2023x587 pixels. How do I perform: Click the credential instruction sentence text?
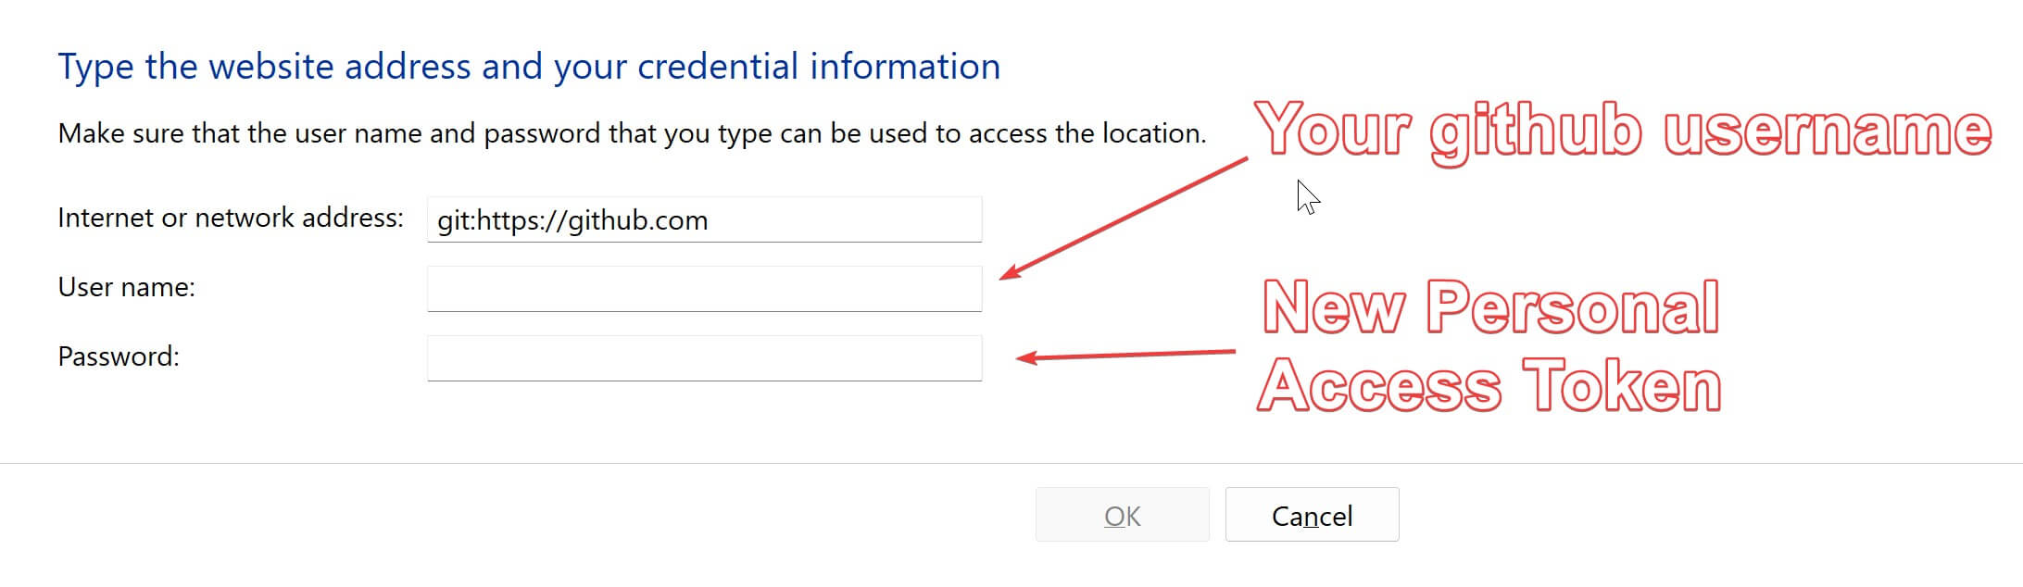pyautogui.click(x=633, y=132)
